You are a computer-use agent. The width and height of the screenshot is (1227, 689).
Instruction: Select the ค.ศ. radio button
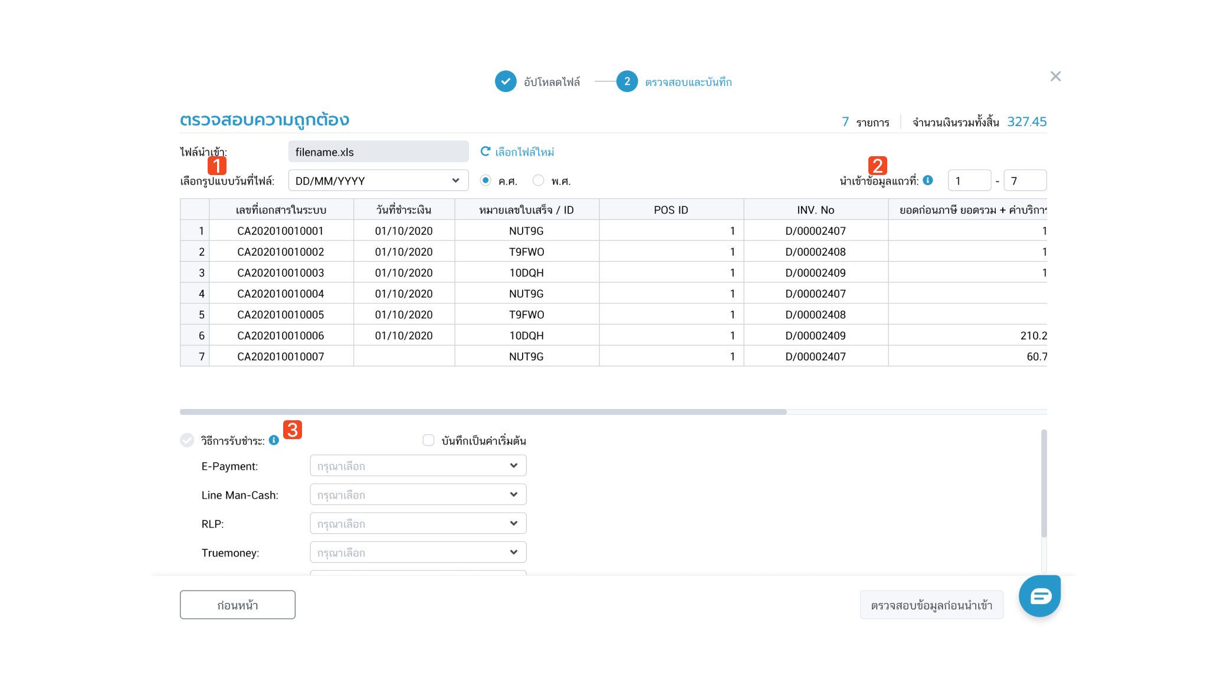pyautogui.click(x=485, y=180)
